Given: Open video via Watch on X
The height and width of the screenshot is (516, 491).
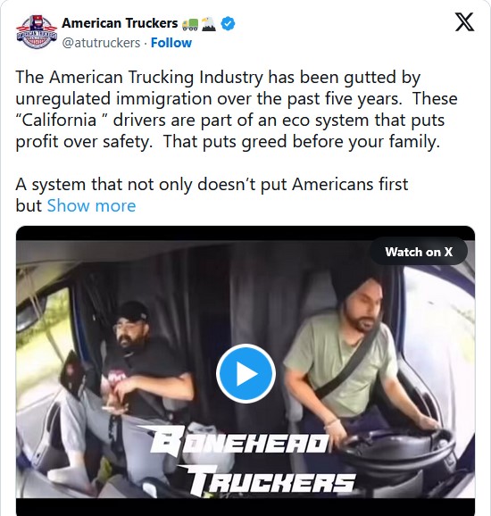Looking at the screenshot, I should pyautogui.click(x=419, y=252).
